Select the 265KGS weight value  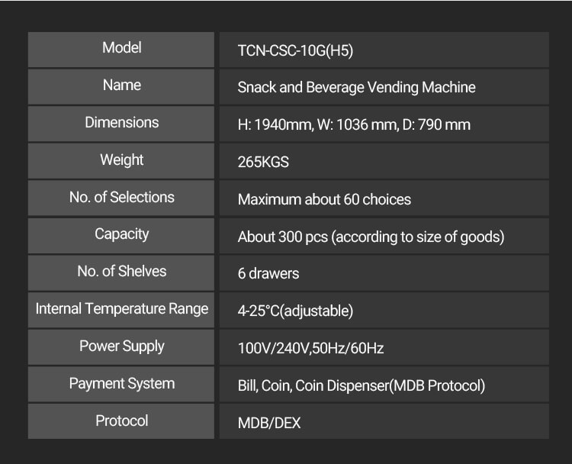coord(263,163)
